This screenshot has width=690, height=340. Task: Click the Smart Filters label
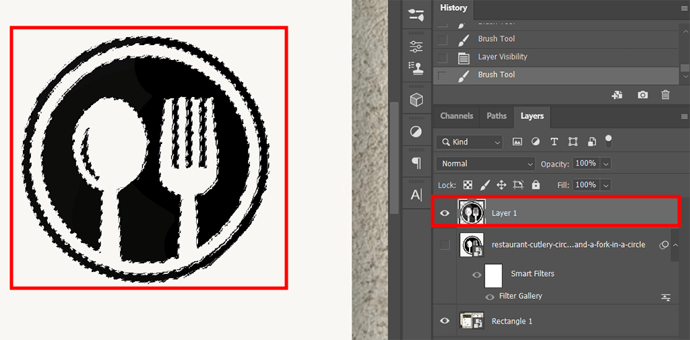tap(532, 273)
